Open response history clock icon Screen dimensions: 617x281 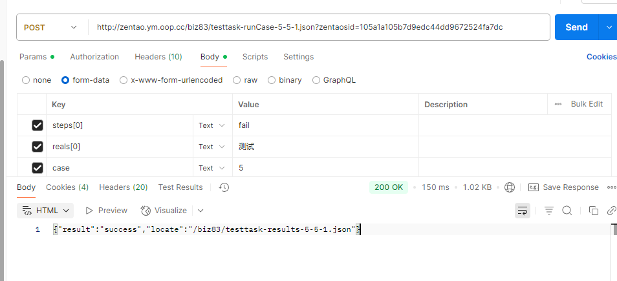tap(224, 187)
